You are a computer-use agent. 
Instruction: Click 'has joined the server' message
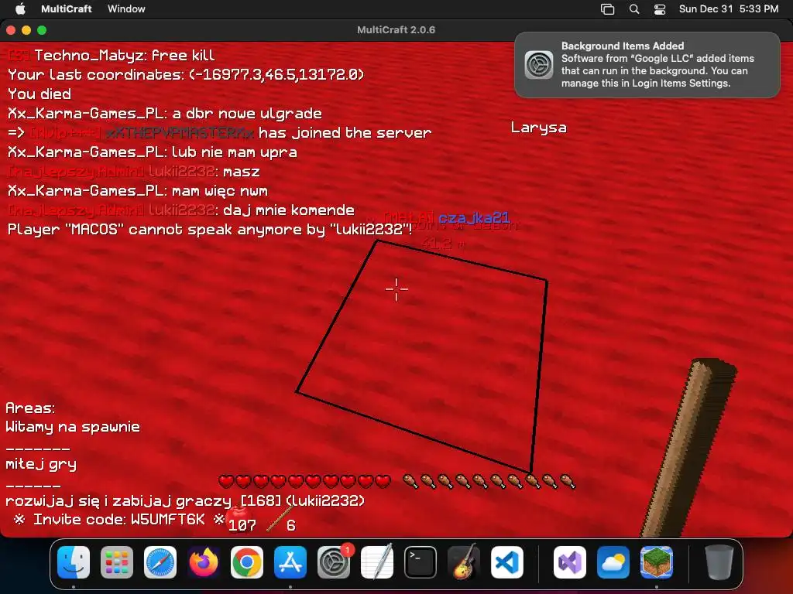[x=345, y=133]
